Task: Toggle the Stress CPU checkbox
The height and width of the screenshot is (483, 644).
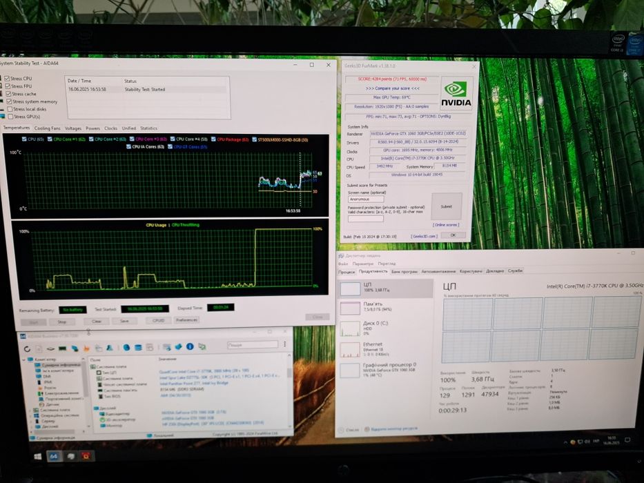Action: click(7, 78)
